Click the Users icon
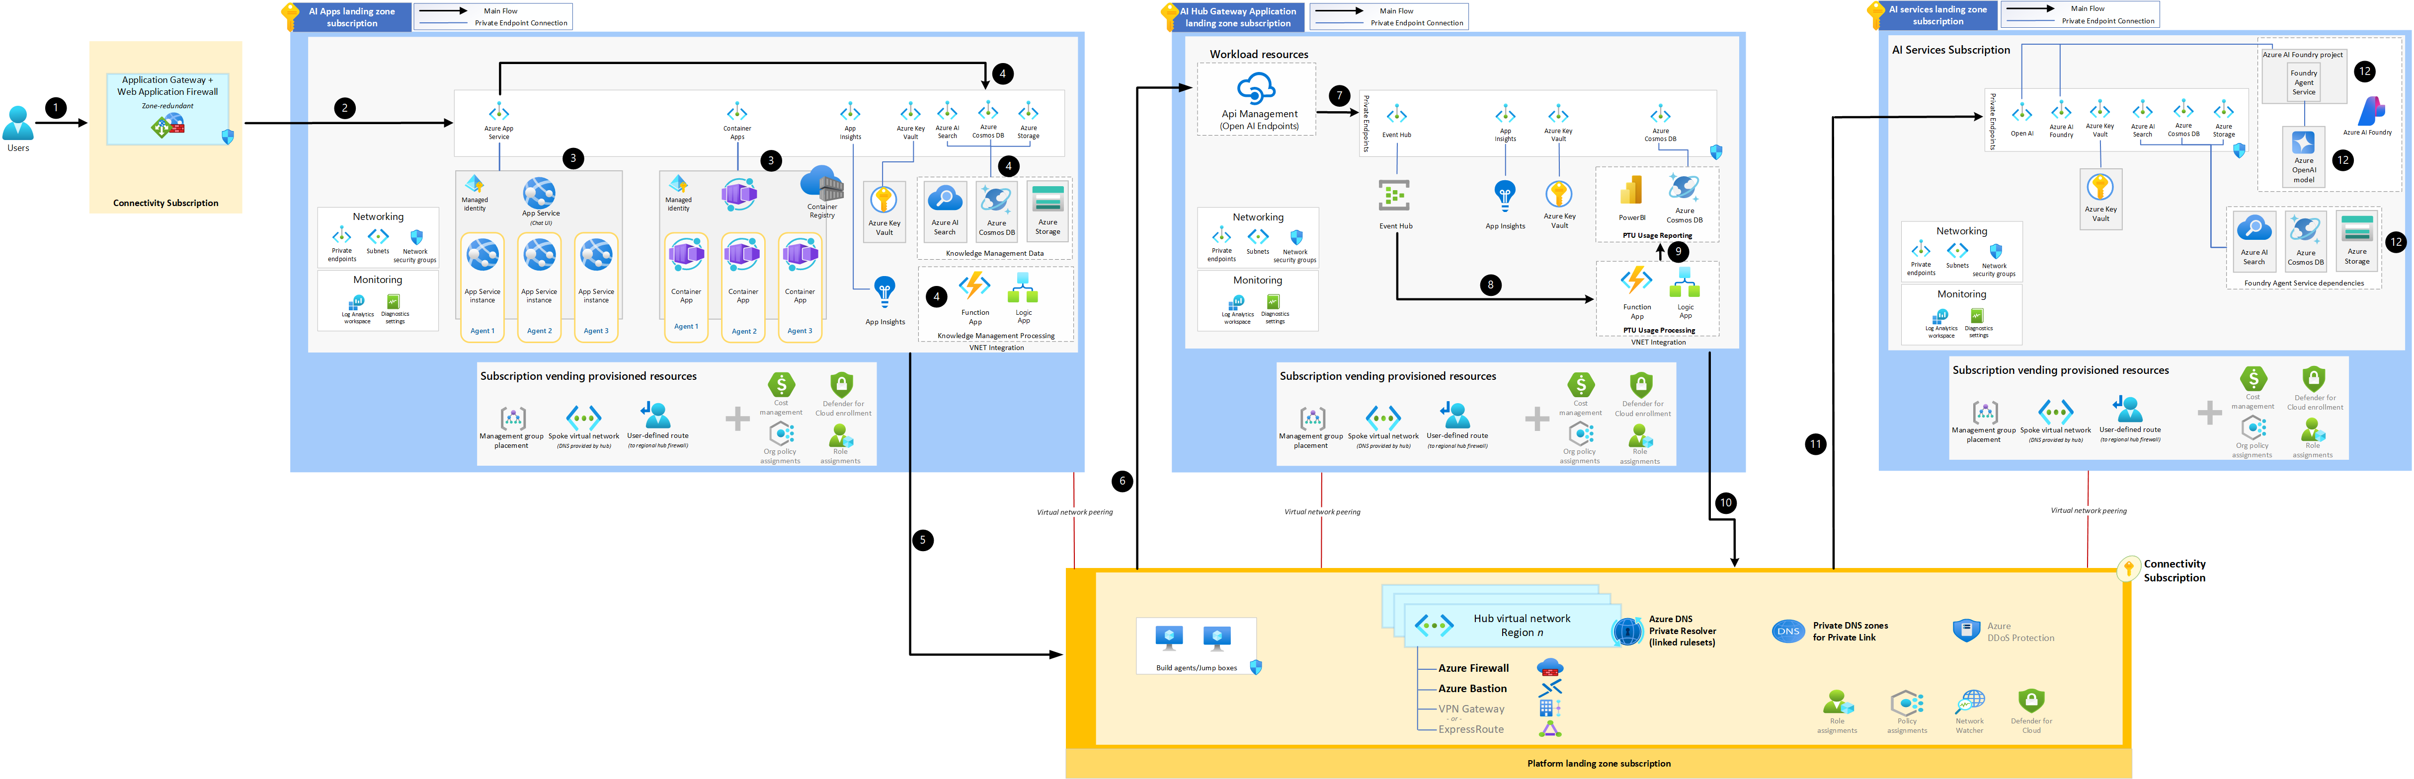This screenshot has width=2414, height=779. tap(18, 123)
